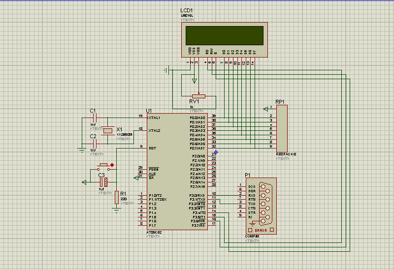Click the P2.0/A8 pin label
This screenshot has width=394, height=270.
pos(198,156)
